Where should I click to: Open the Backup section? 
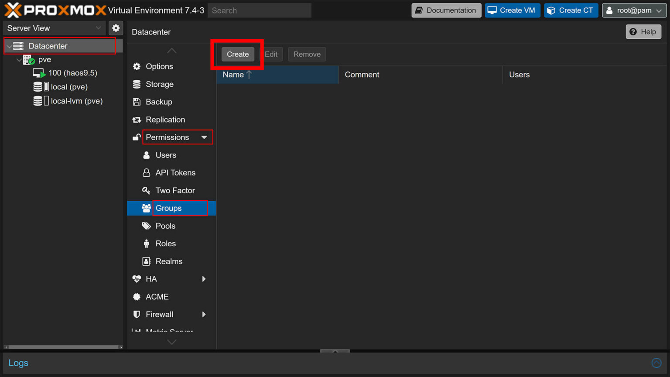159,102
